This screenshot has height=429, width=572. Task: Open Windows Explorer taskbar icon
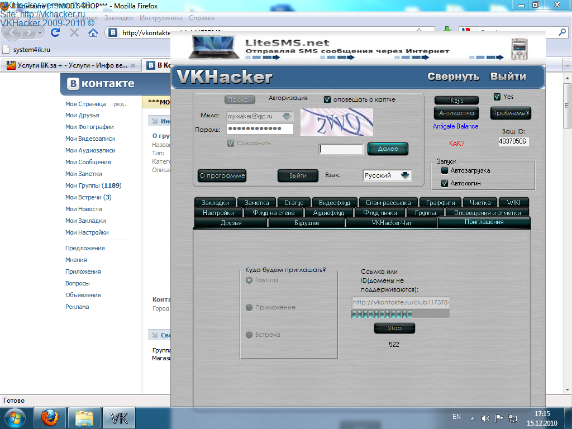click(84, 418)
